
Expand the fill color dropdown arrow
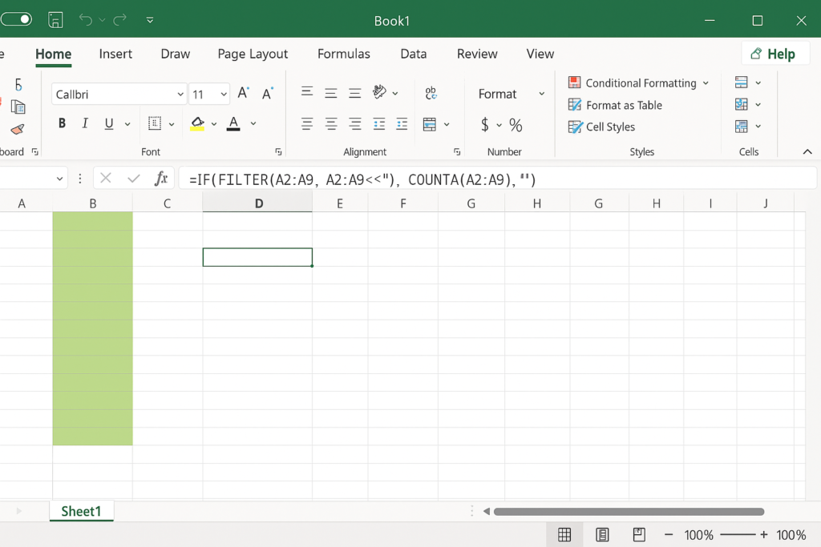click(x=213, y=124)
